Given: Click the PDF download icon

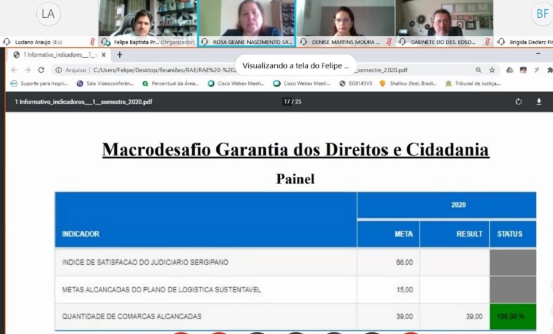Looking at the screenshot, I should pyautogui.click(x=539, y=102).
